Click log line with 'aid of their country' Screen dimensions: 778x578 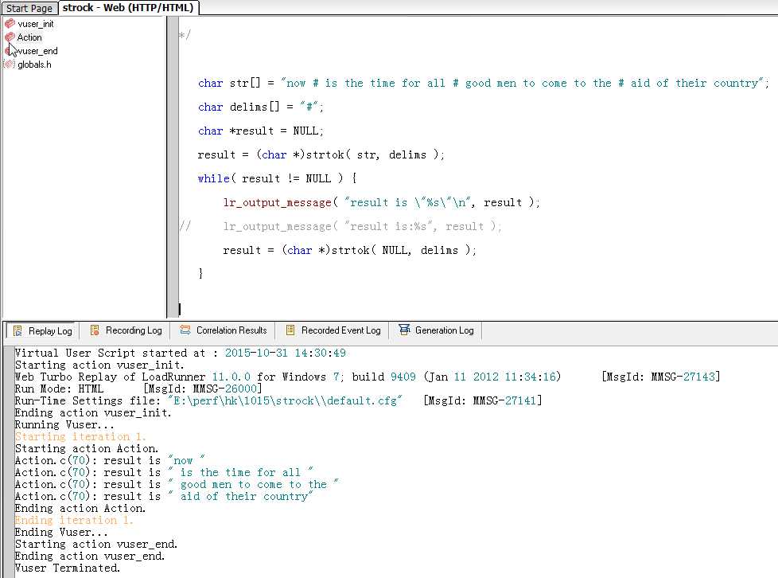point(164,496)
